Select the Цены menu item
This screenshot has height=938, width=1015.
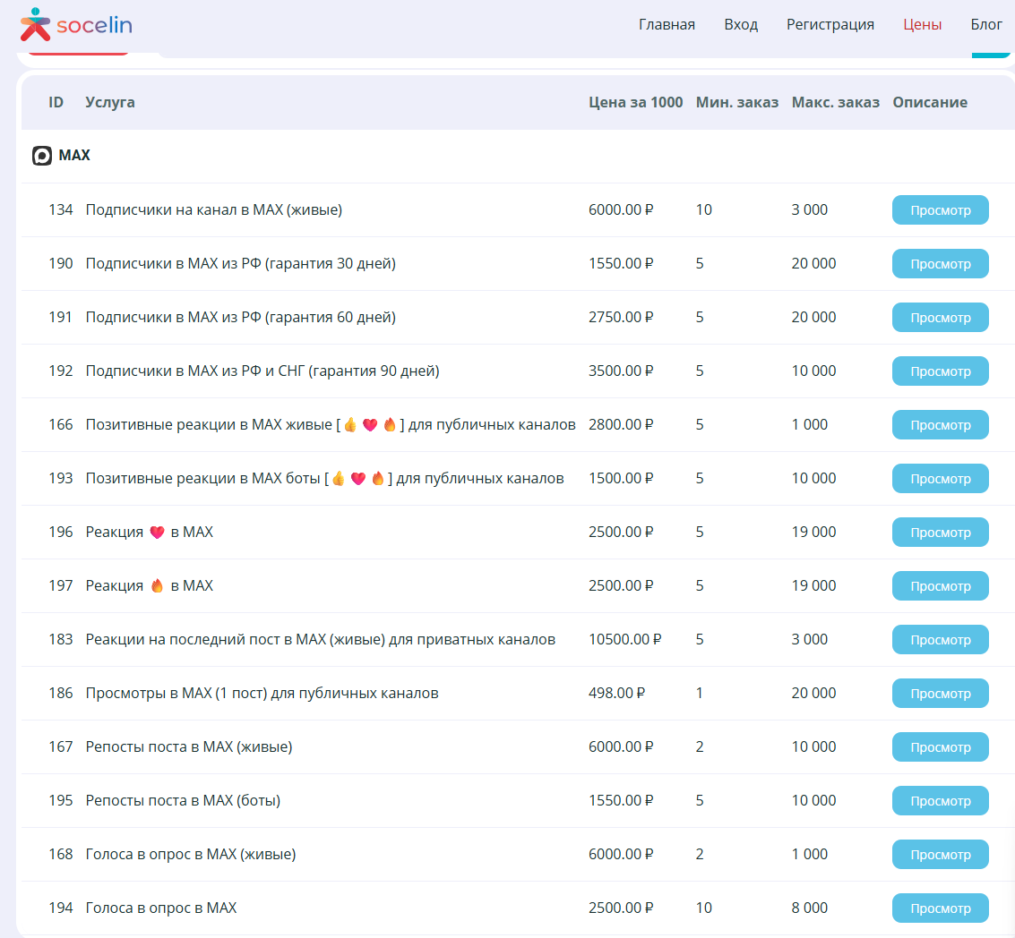(923, 24)
